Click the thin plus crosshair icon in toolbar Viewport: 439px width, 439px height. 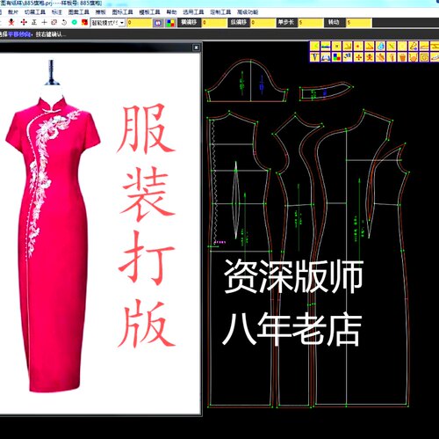pyautogui.click(x=44, y=22)
